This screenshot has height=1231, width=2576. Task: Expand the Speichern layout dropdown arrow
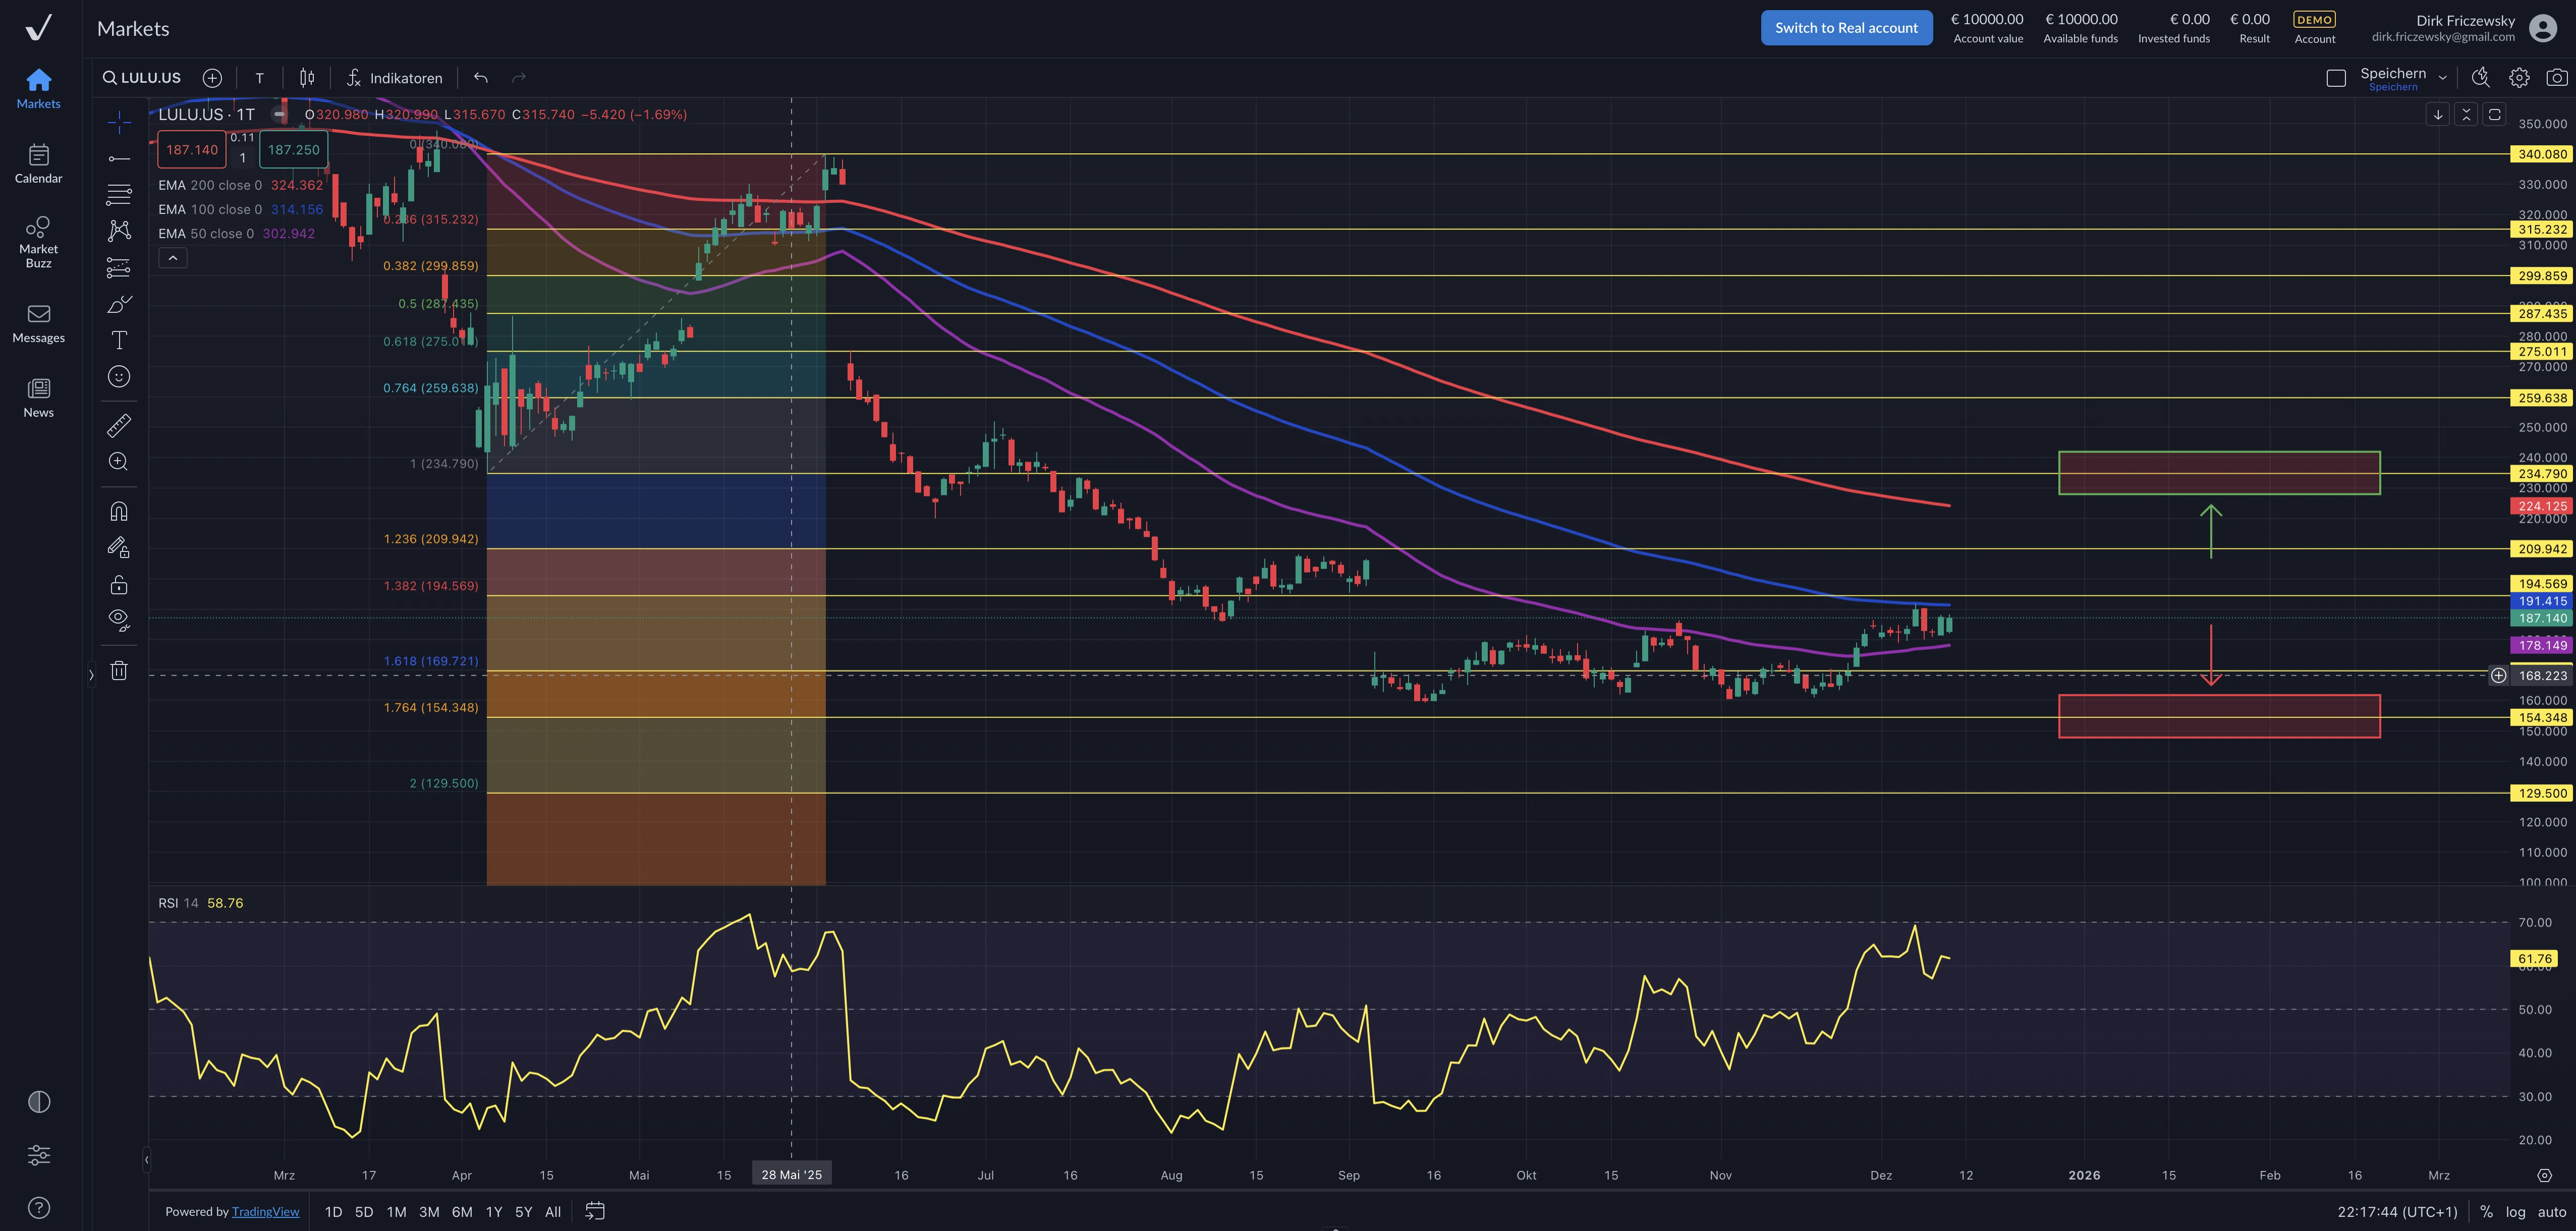click(x=2442, y=78)
